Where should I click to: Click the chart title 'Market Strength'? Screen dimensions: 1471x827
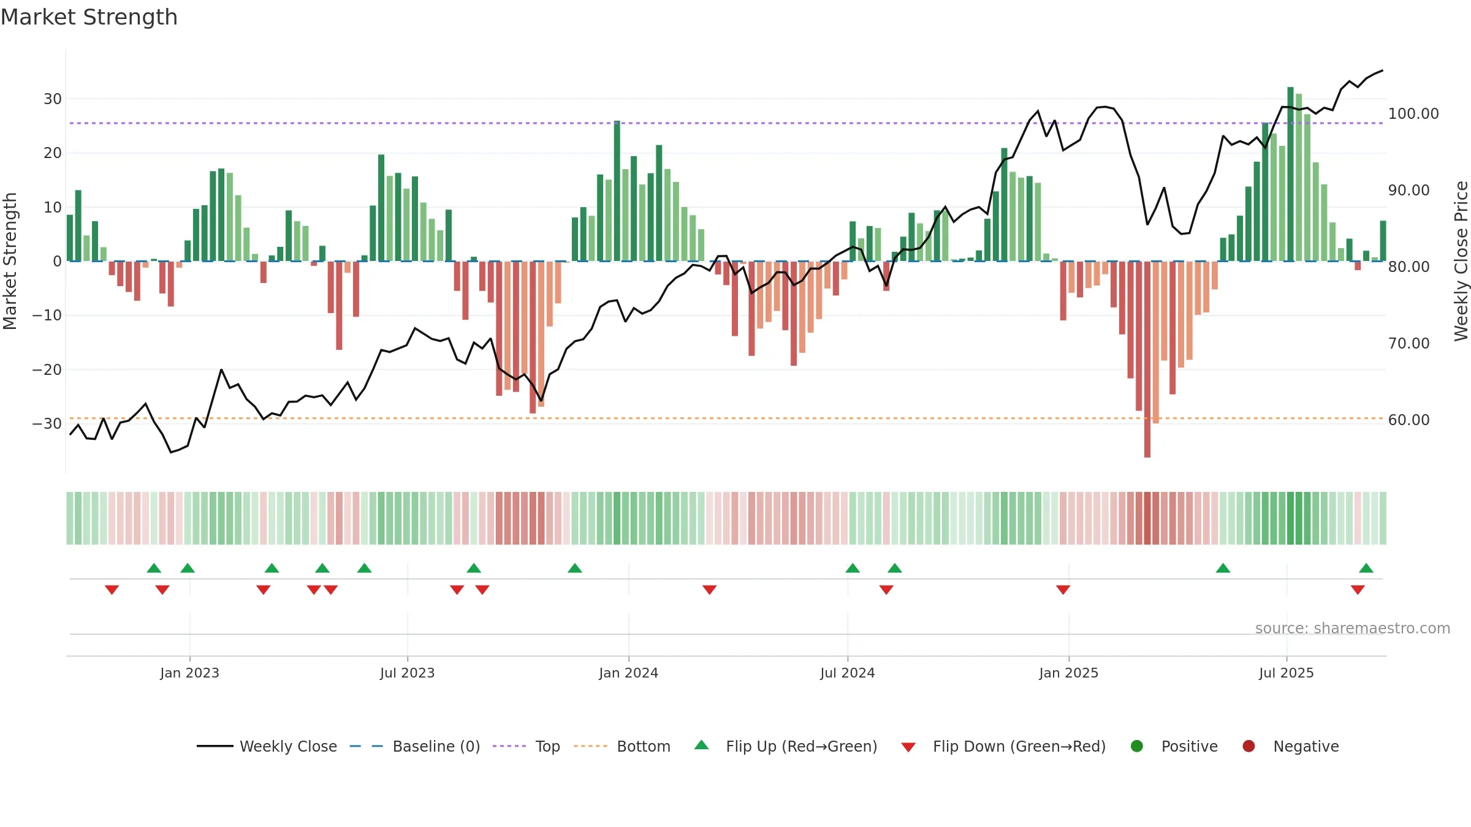coord(89,17)
